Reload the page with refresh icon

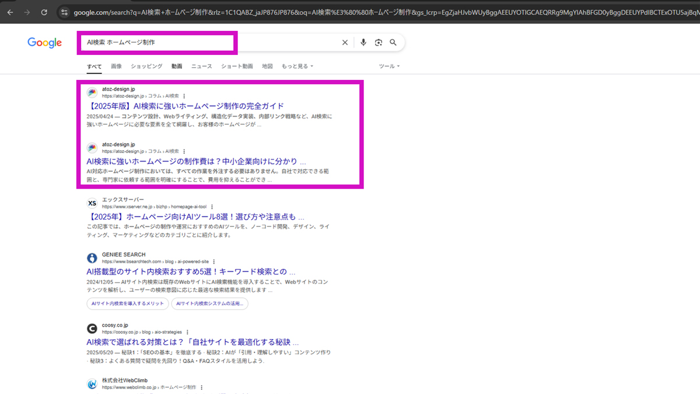tap(44, 12)
